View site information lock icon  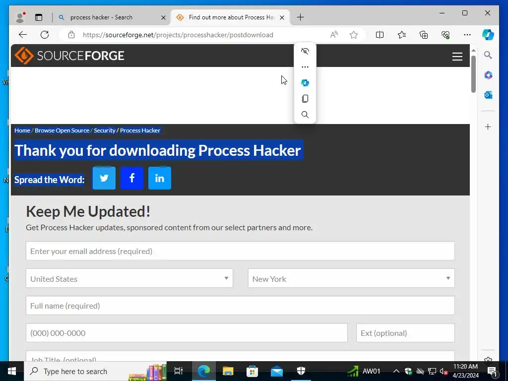[x=71, y=35]
